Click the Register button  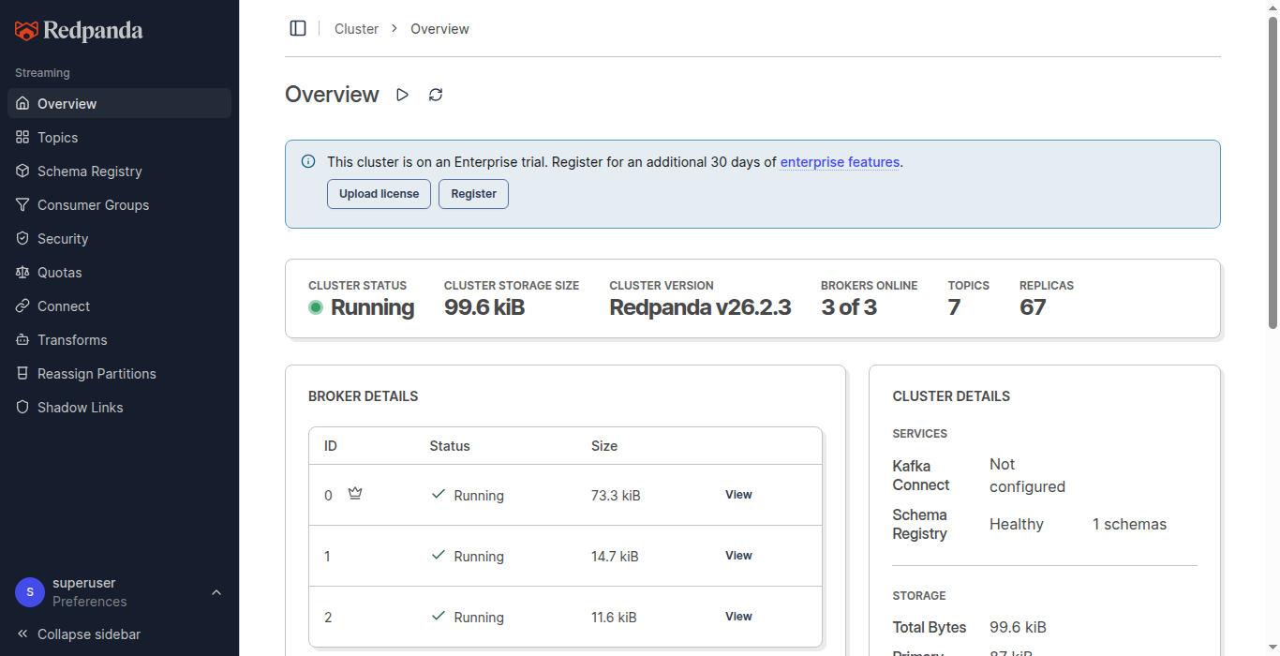click(474, 194)
